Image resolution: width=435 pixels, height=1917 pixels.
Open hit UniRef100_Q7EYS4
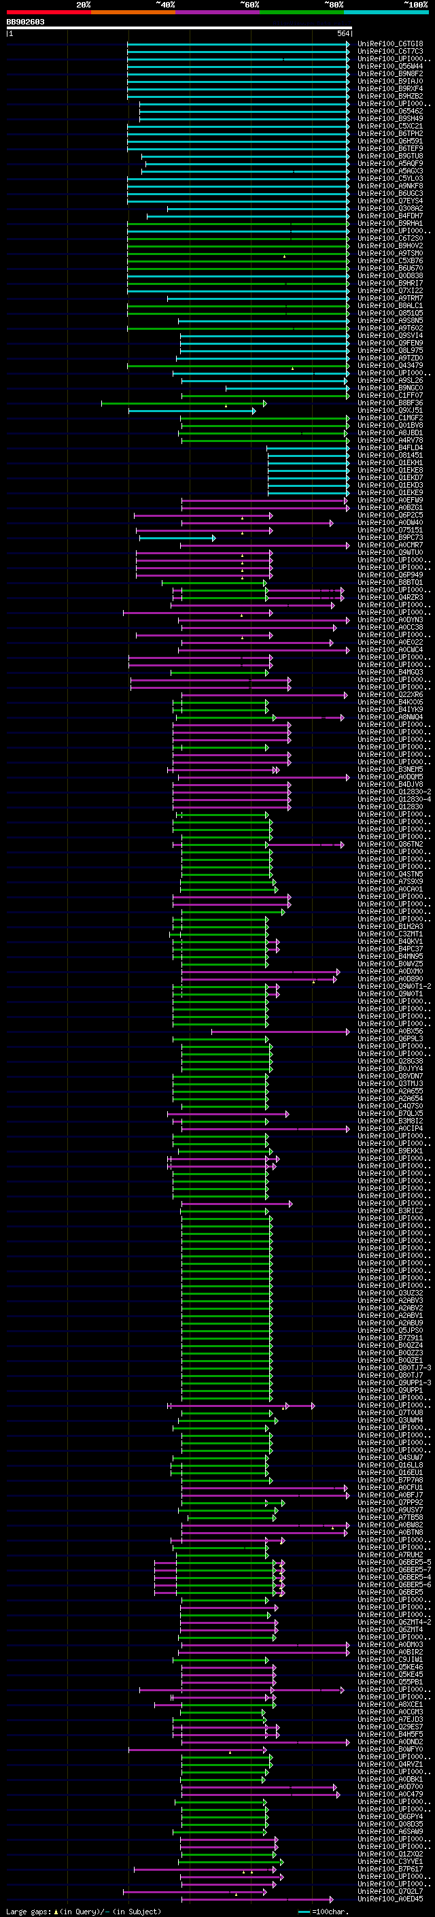tap(390, 201)
